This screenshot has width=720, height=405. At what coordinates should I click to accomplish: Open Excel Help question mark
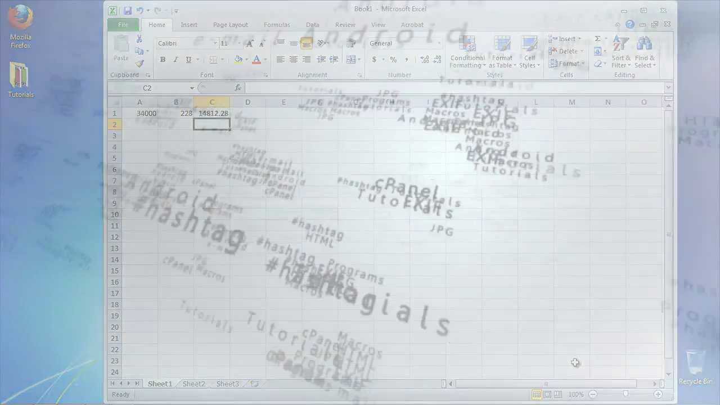tap(630, 25)
